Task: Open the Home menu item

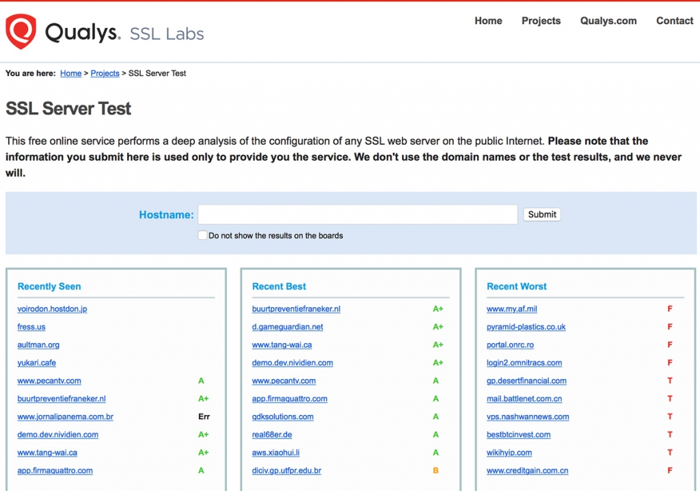Action: point(487,21)
